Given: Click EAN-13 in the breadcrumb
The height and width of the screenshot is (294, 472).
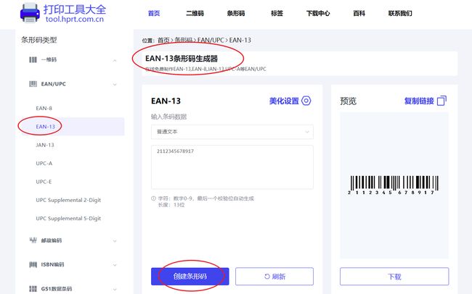Looking at the screenshot, I should tap(240, 40).
